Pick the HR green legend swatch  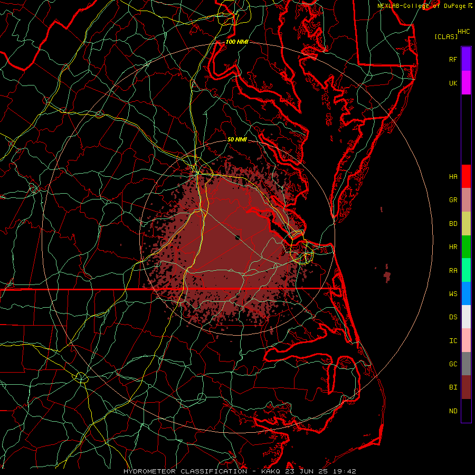click(466, 247)
